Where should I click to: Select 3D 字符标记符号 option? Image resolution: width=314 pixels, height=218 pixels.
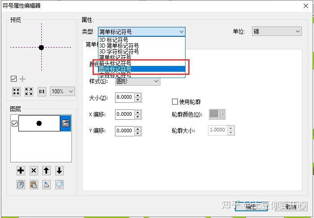(x=142, y=52)
